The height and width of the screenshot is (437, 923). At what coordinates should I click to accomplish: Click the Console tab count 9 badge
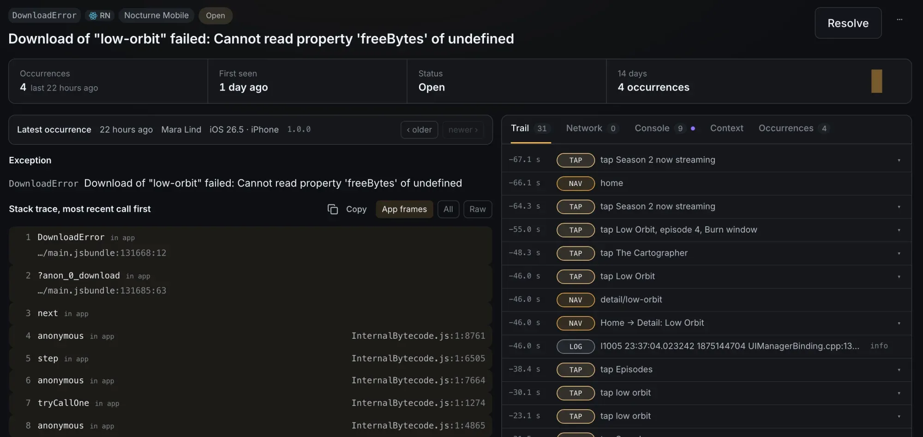(680, 129)
